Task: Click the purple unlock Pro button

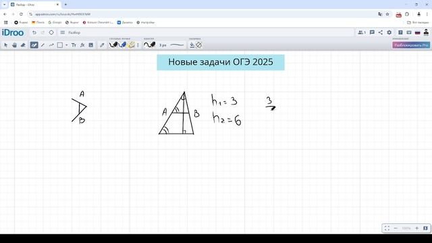Action: pos(411,45)
